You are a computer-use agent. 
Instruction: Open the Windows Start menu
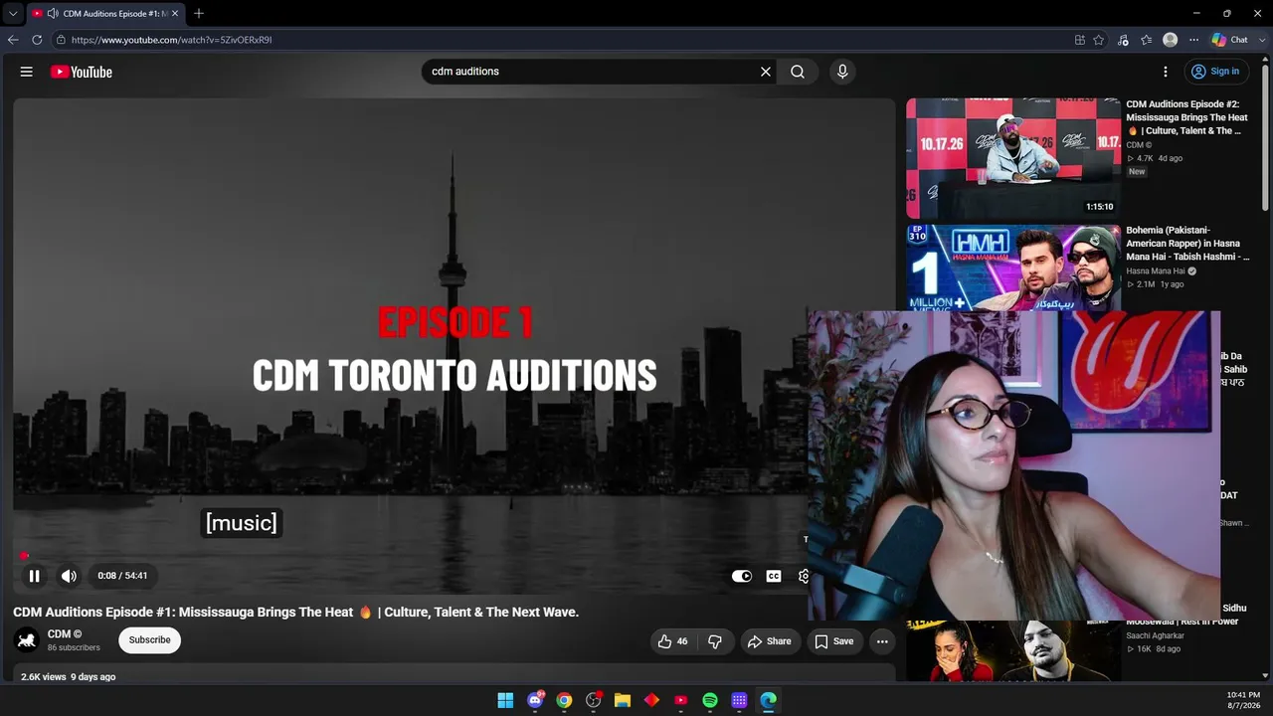(x=505, y=700)
